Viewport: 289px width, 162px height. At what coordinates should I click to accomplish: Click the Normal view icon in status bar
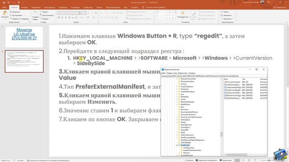click(x=237, y=160)
